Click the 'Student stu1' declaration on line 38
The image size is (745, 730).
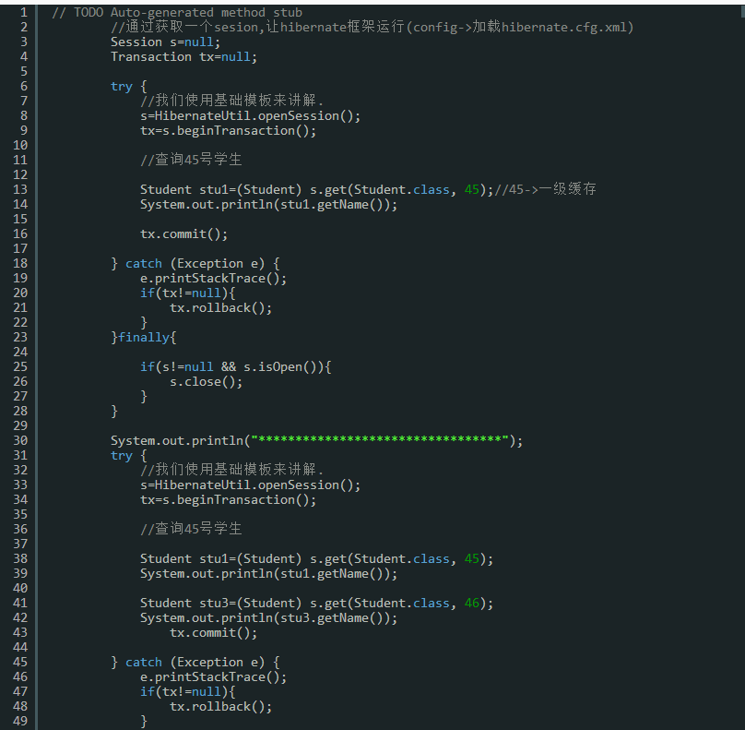click(317, 558)
